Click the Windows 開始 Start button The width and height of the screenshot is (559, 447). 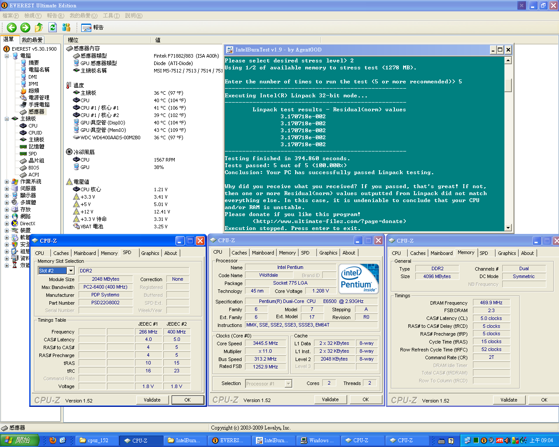[x=20, y=440]
